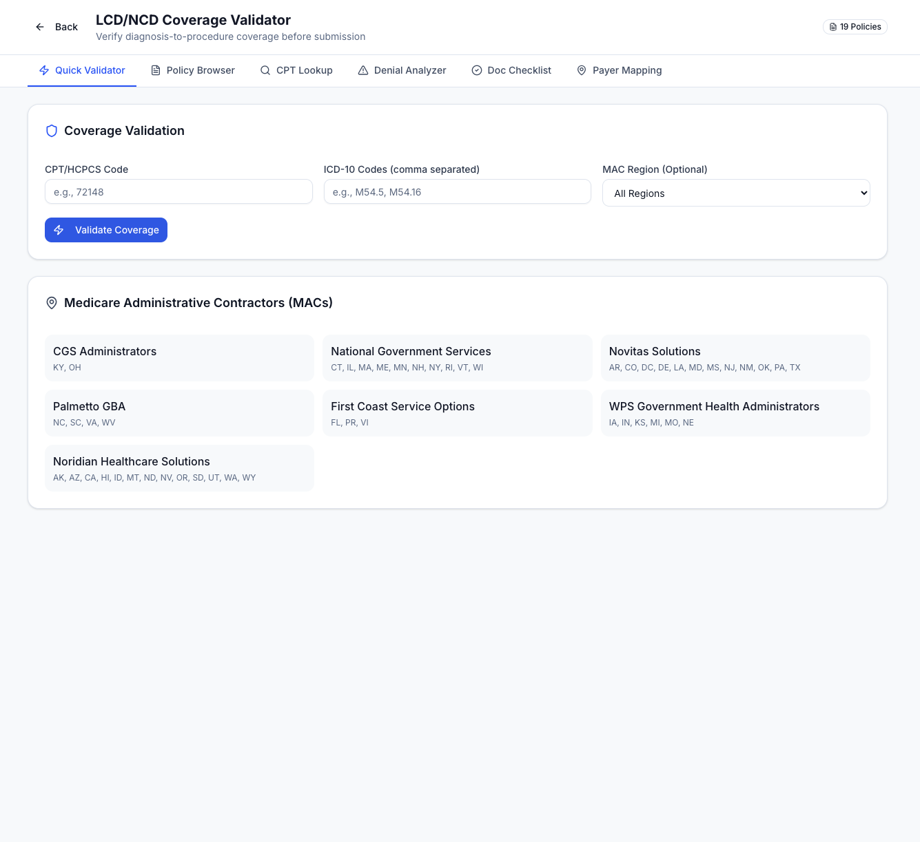
Task: Click the CPT/HCPCS Code label
Action: point(86,169)
